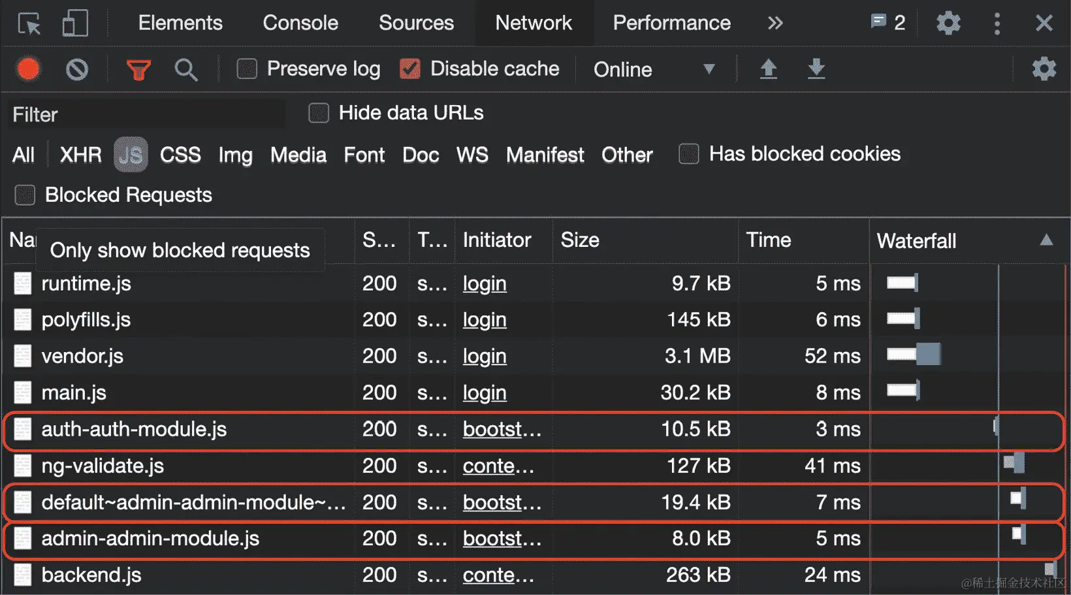1071x595 pixels.
Task: Click the export HAR download arrow
Action: (816, 69)
